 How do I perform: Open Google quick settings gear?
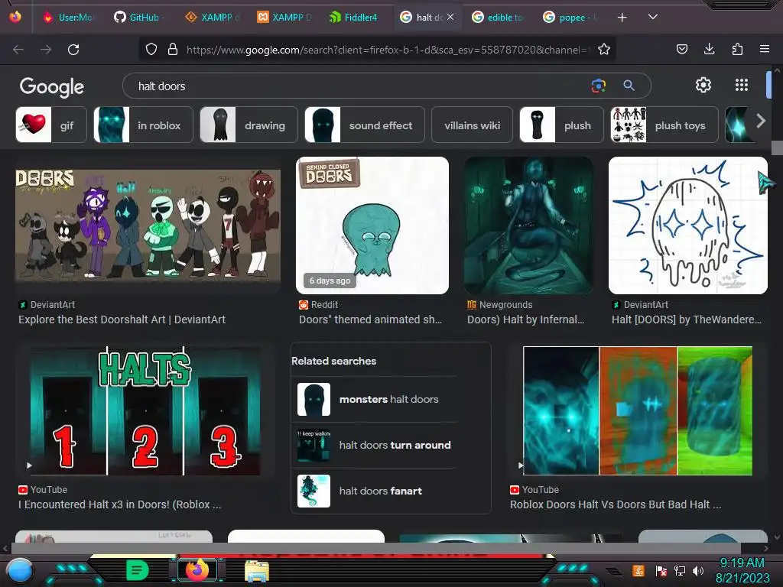[703, 85]
